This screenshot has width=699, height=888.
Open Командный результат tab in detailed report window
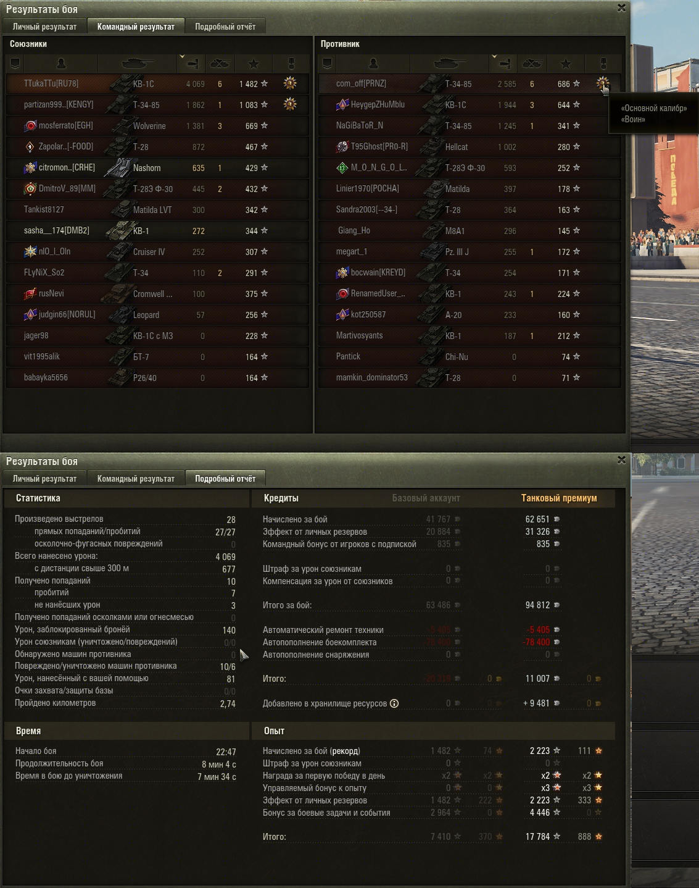(x=136, y=479)
